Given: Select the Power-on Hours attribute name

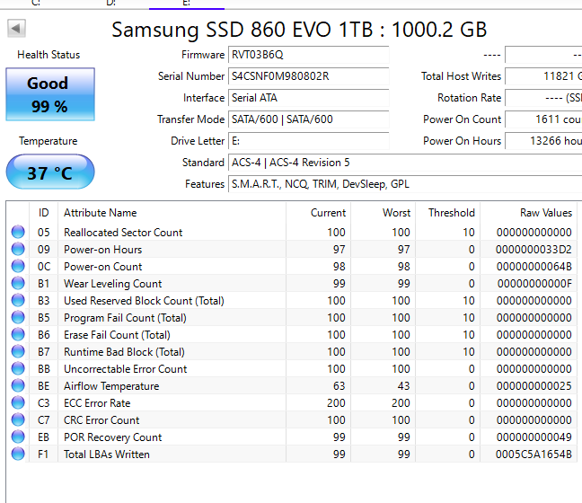Looking at the screenshot, I should coord(102,250).
